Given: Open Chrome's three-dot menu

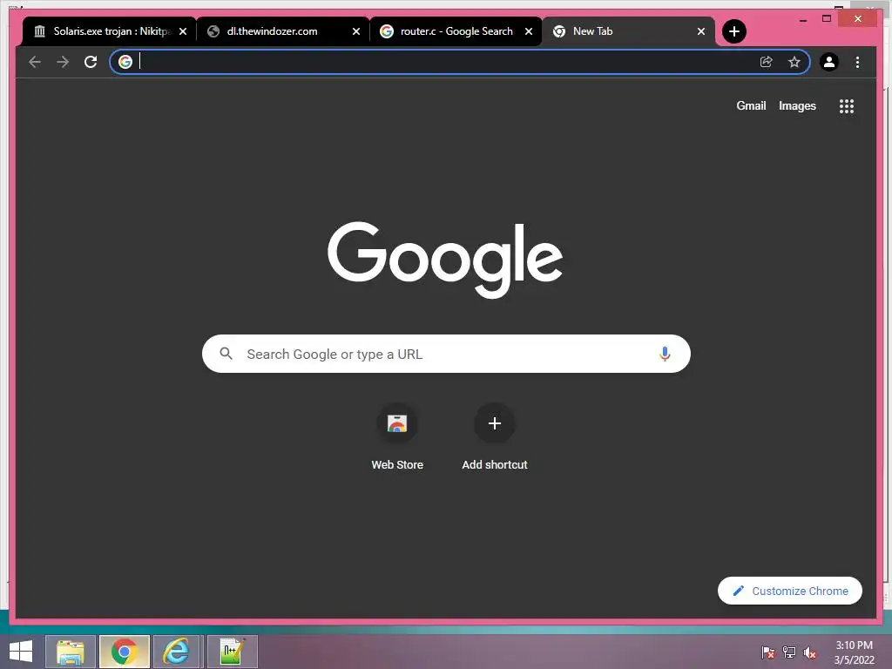Looking at the screenshot, I should (x=857, y=62).
